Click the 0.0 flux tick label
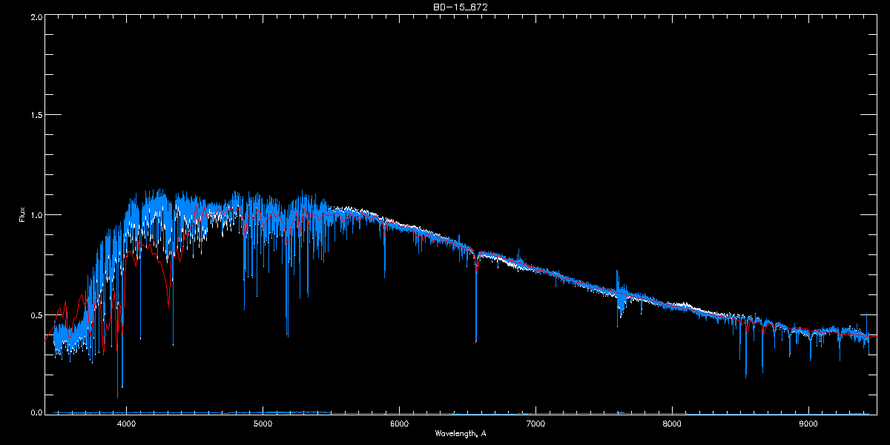 [36, 412]
